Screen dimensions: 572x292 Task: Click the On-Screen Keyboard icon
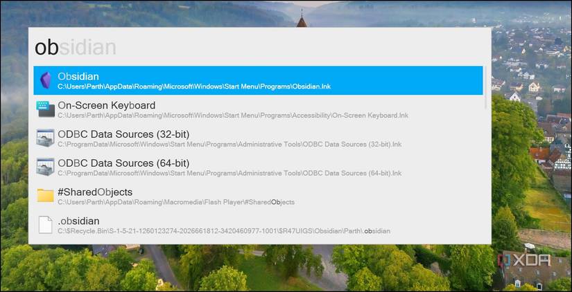coord(46,109)
